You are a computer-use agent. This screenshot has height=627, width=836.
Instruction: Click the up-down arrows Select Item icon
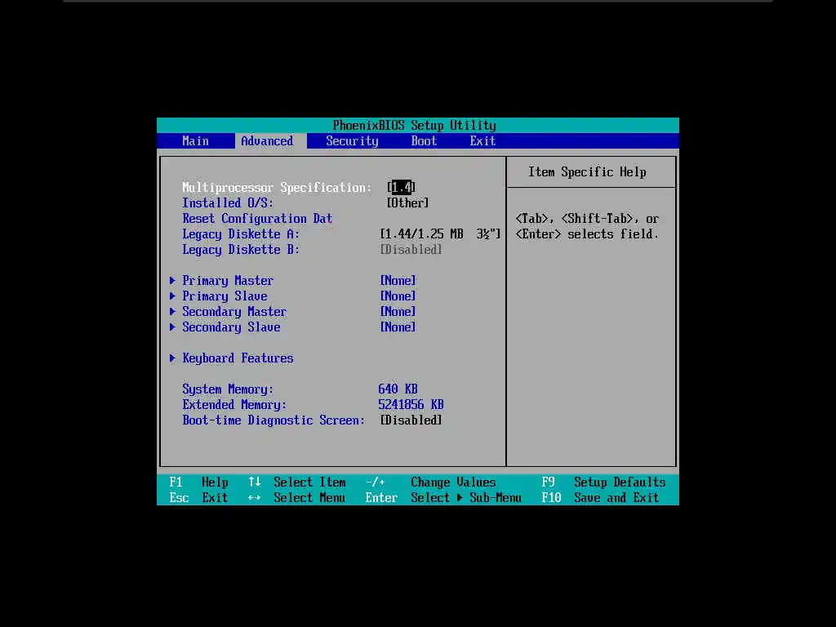click(255, 482)
